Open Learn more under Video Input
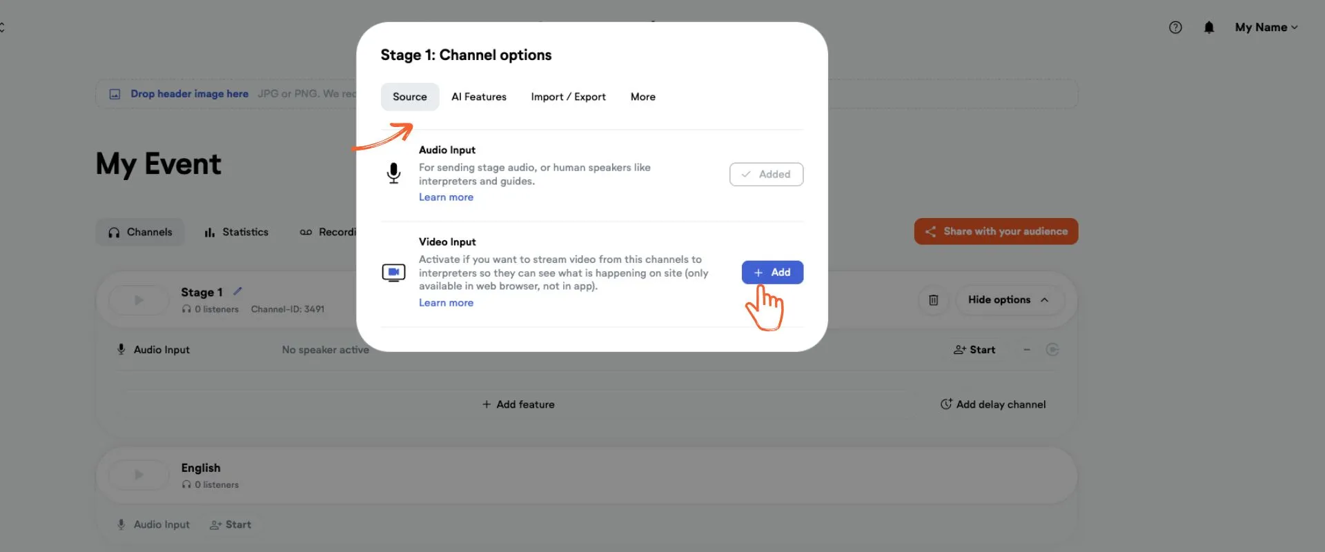Viewport: 1325px width, 552px height. pos(446,303)
